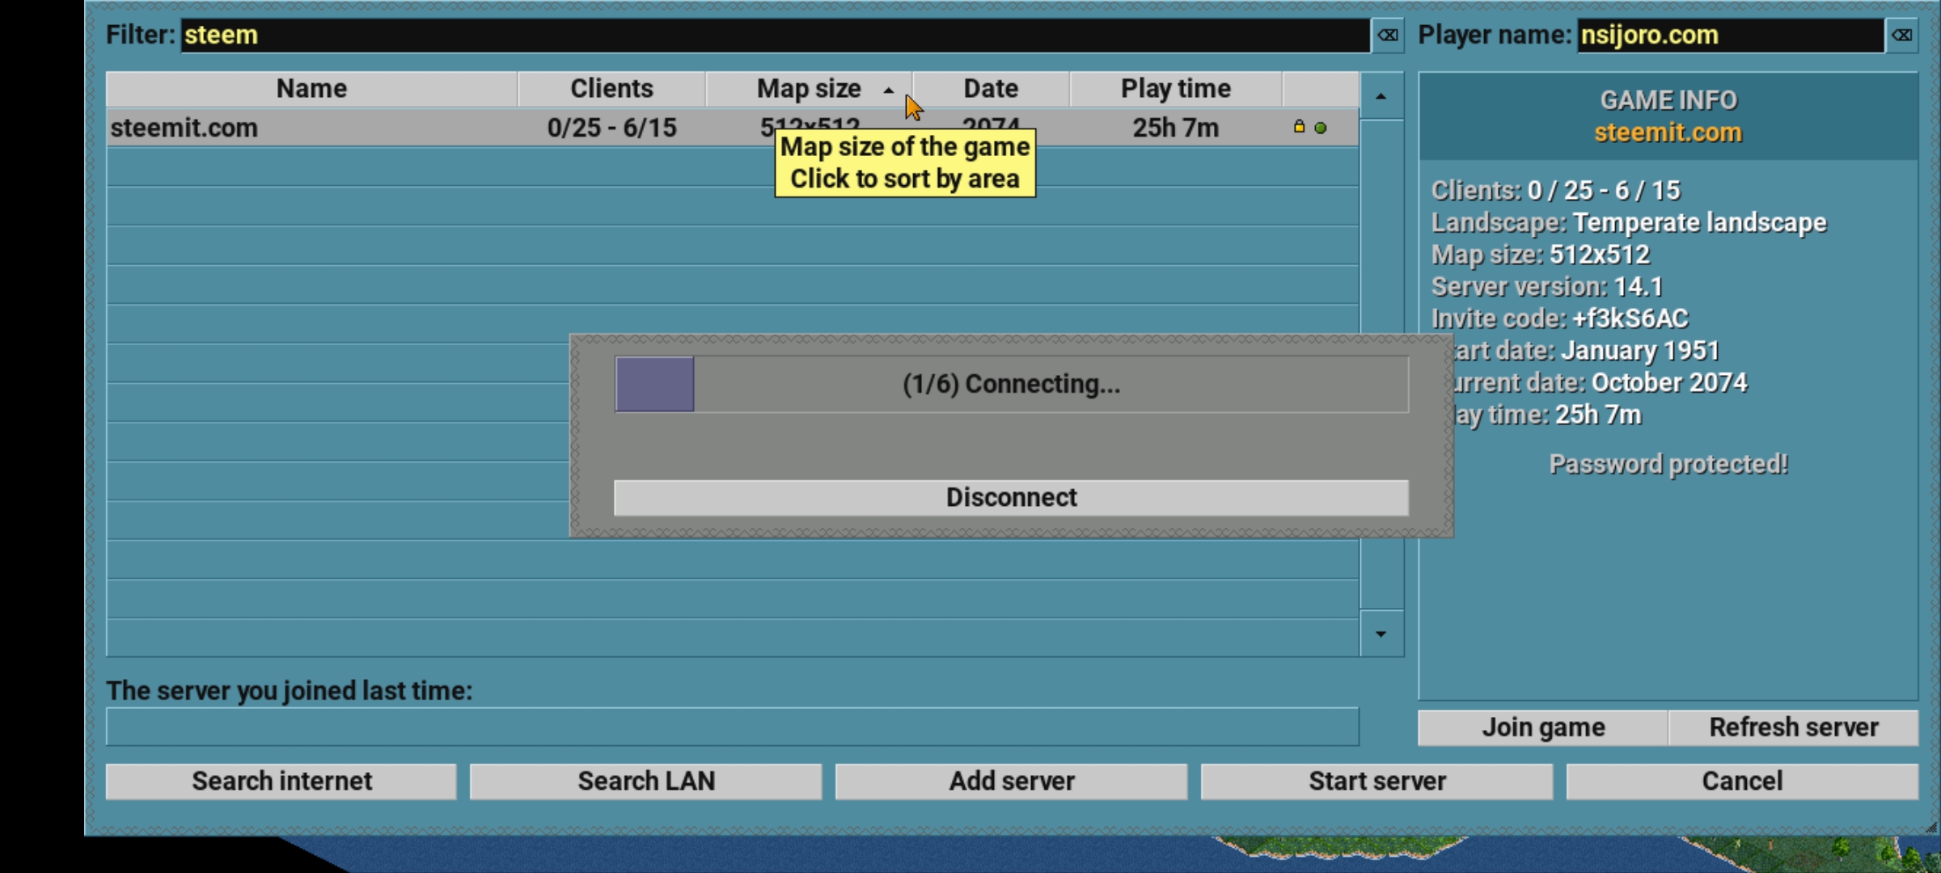This screenshot has width=1941, height=873.
Task: Click the Temperate landscape line
Action: (1629, 223)
